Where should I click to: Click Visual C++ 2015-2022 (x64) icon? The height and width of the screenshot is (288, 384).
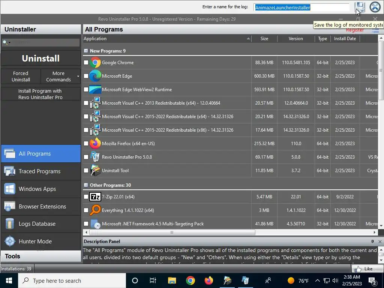[95, 116]
